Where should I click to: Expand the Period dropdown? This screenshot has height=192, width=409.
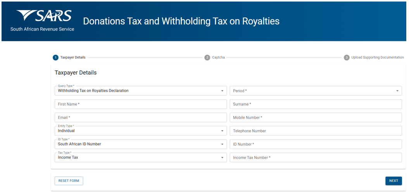pyautogui.click(x=316, y=91)
